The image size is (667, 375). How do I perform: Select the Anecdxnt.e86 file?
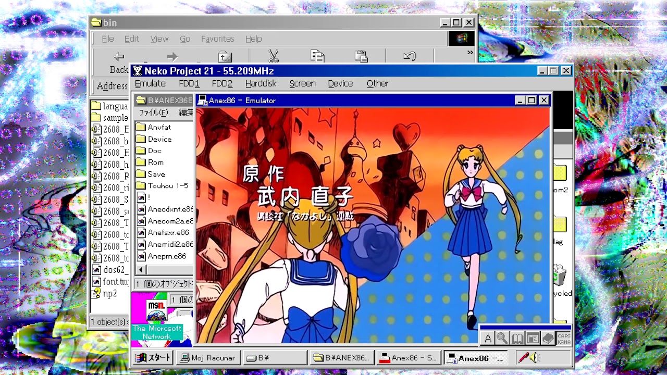point(165,209)
